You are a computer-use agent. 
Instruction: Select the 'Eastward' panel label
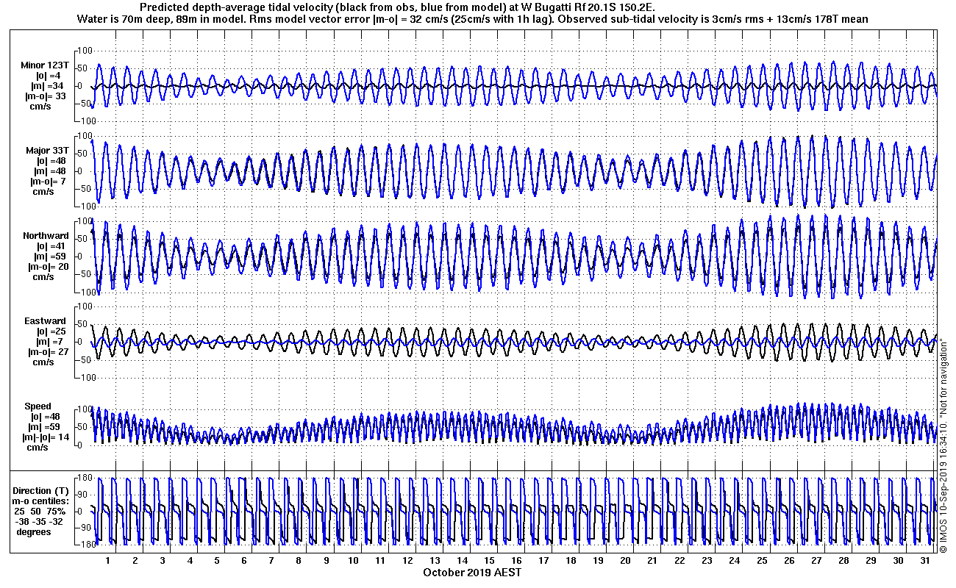coord(46,321)
